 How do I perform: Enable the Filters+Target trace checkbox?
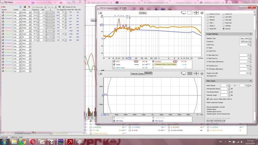114,68
